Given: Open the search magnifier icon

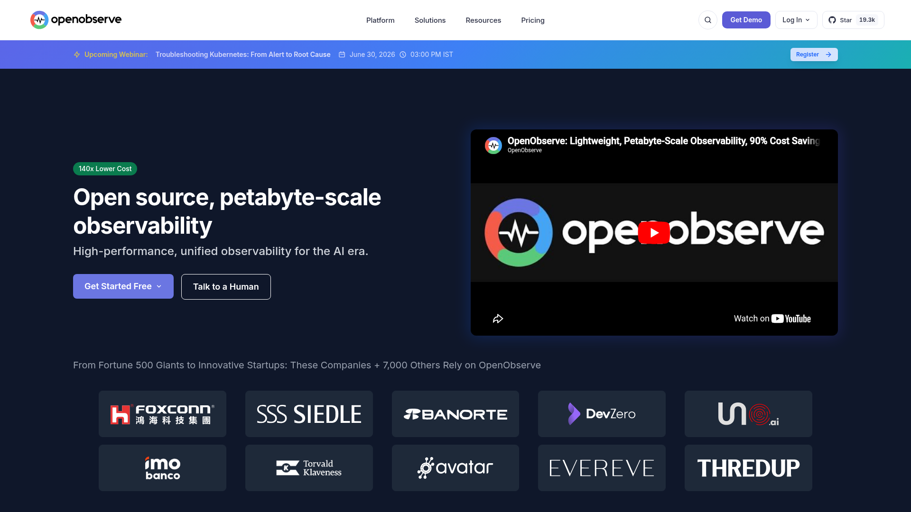Looking at the screenshot, I should pos(707,20).
